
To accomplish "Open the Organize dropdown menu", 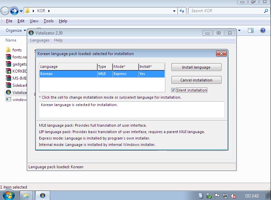I will click(16, 30).
